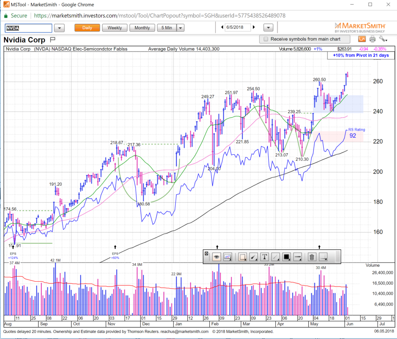
Task: Click the 191.20 price label
Action: point(55,184)
